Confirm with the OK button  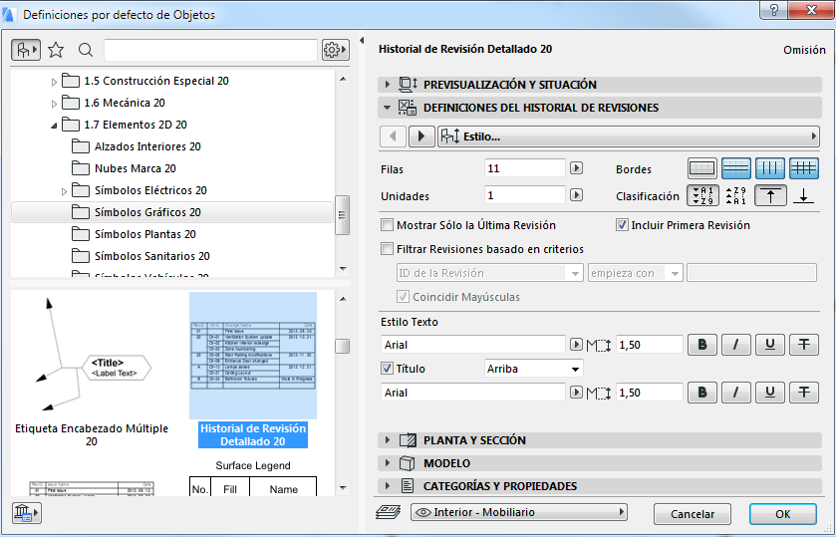click(782, 514)
